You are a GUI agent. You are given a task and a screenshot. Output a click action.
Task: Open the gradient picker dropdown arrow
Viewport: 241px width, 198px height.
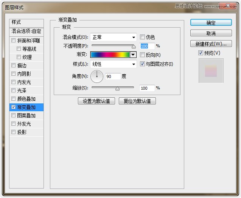coord(133,55)
